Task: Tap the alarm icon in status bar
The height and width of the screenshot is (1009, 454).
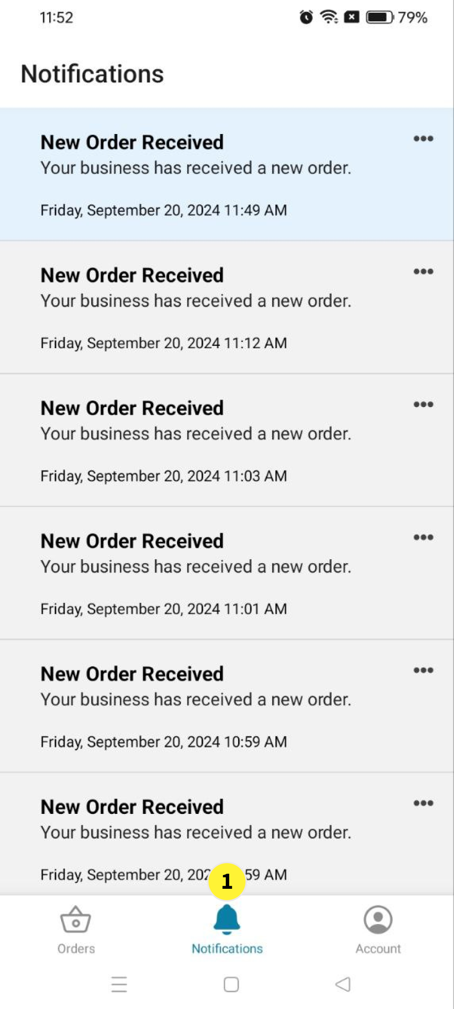Action: pos(306,18)
